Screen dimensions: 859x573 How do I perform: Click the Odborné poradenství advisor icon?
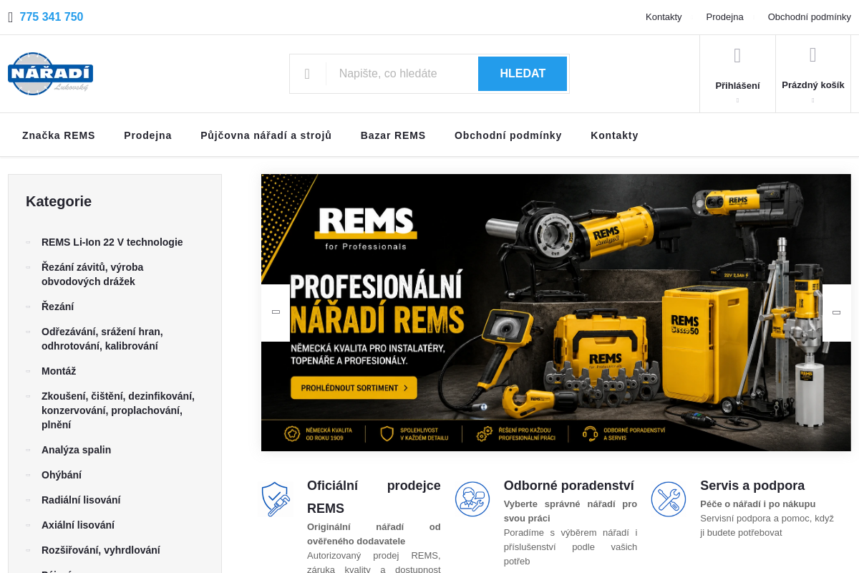(x=472, y=499)
